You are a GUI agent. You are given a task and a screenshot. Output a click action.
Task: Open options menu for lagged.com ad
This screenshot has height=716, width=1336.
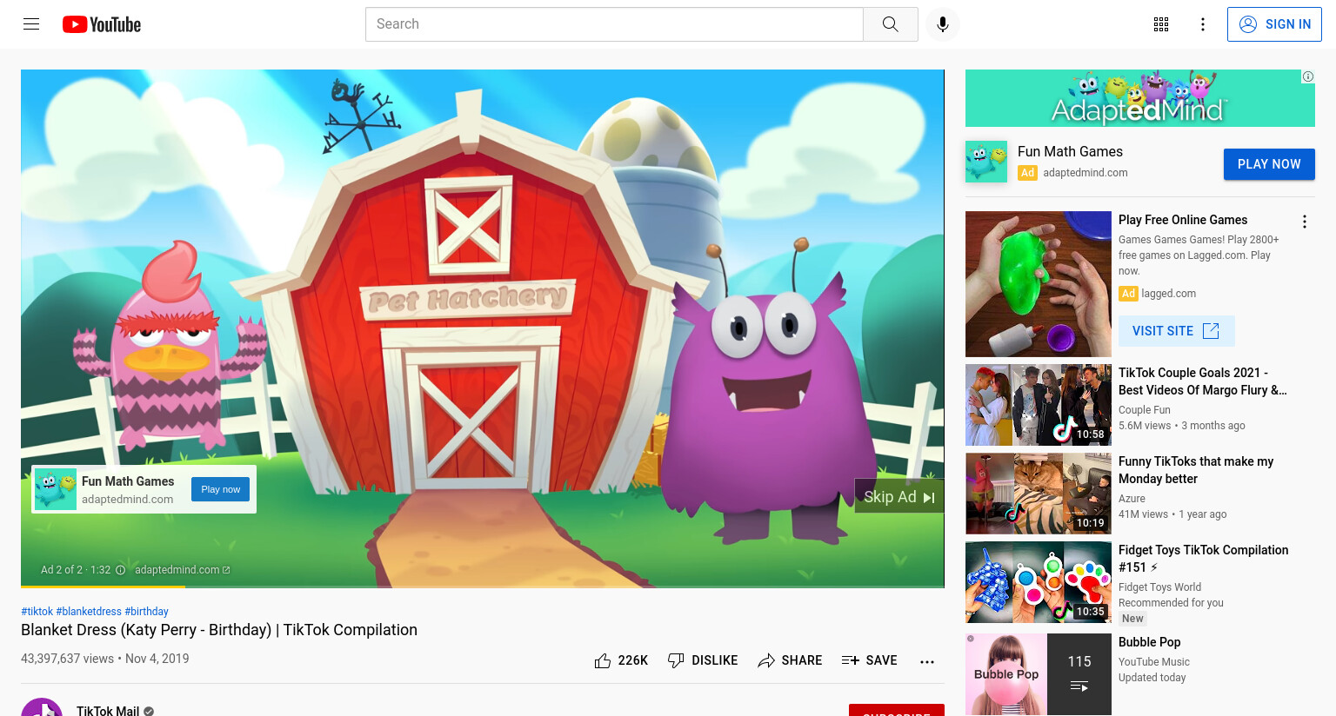tap(1305, 222)
